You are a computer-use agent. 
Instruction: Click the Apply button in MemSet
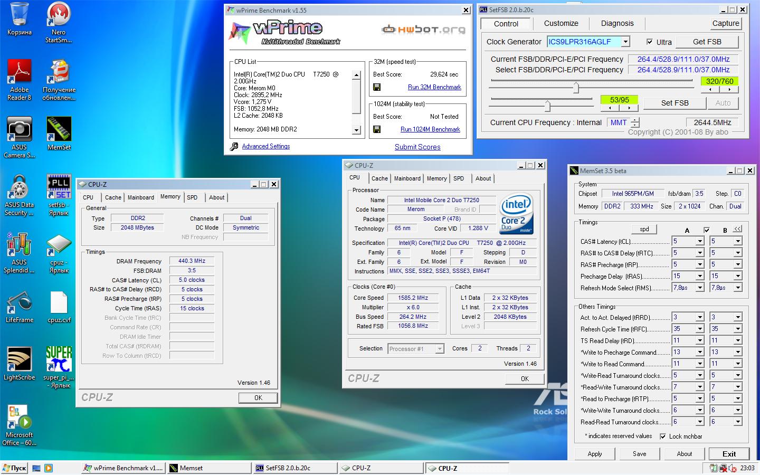pyautogui.click(x=595, y=454)
